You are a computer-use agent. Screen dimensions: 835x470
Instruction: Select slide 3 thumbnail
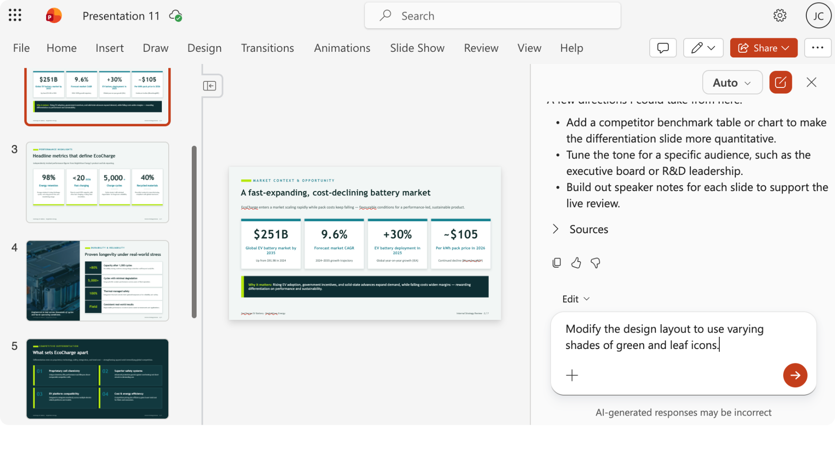pyautogui.click(x=97, y=182)
